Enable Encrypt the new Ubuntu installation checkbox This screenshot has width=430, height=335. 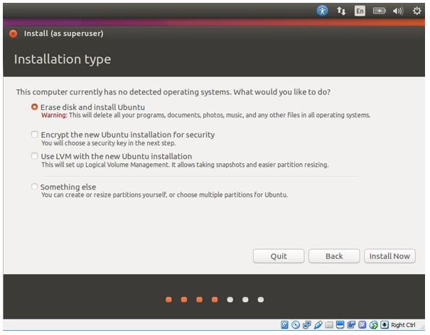tap(34, 134)
